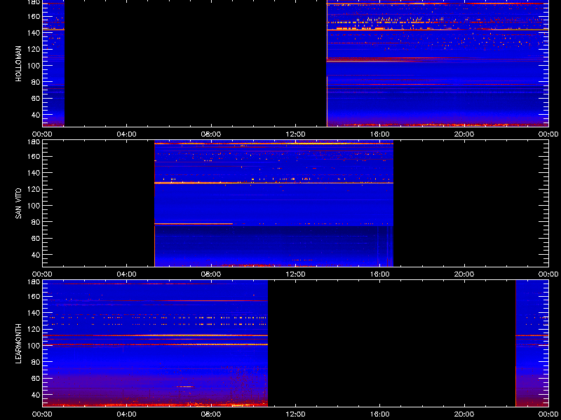Select the 140 frequency tick on San Vito axis
Screen dimensions: 561x420
tap(34, 173)
